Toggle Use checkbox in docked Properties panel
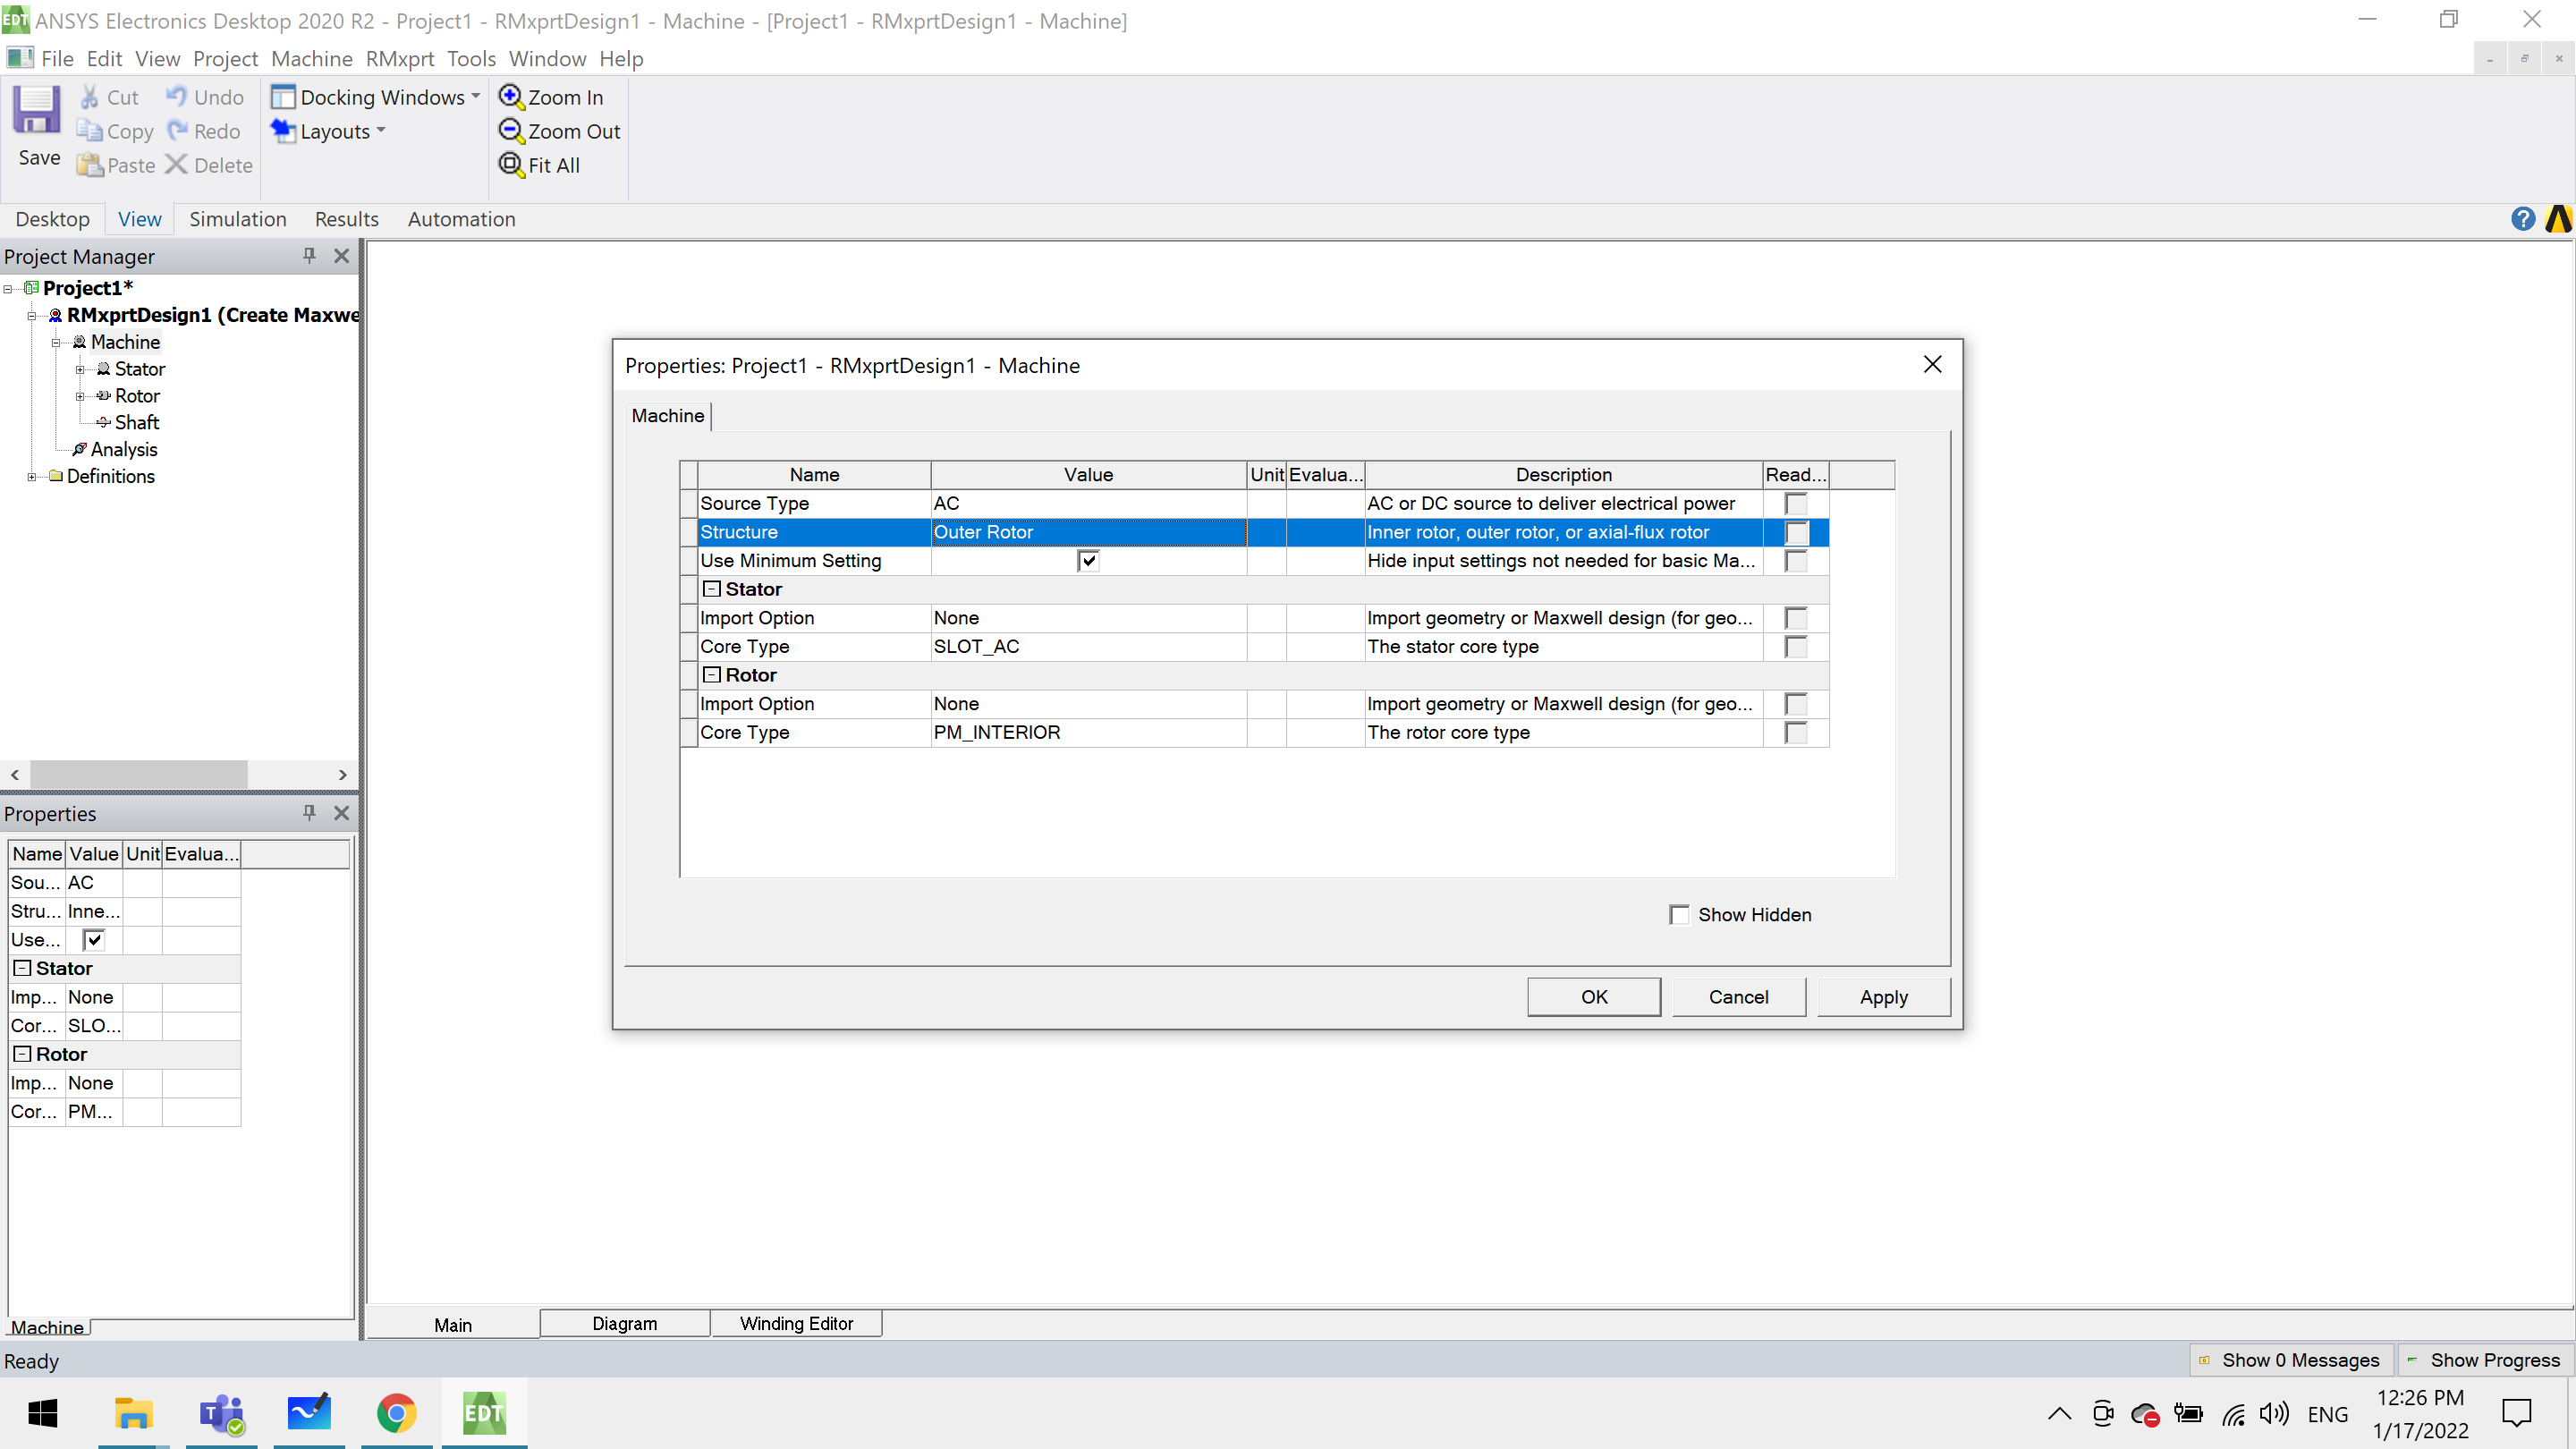Screen dimensions: 2576x1449 coord(94,940)
